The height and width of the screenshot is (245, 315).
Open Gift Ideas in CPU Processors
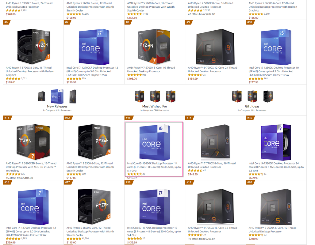click(x=252, y=106)
